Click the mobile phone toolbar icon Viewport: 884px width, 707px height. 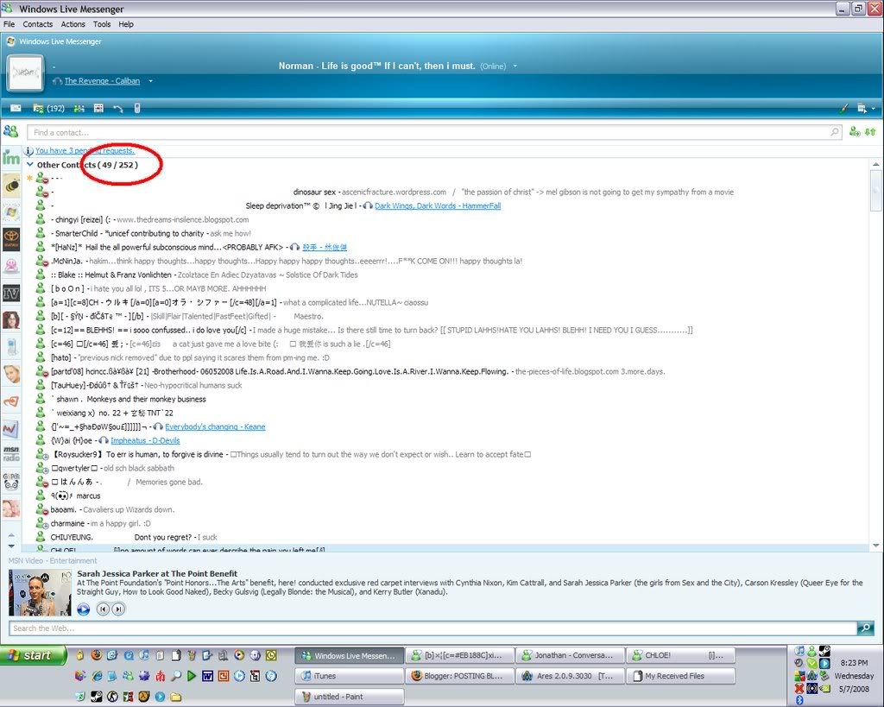(x=137, y=108)
